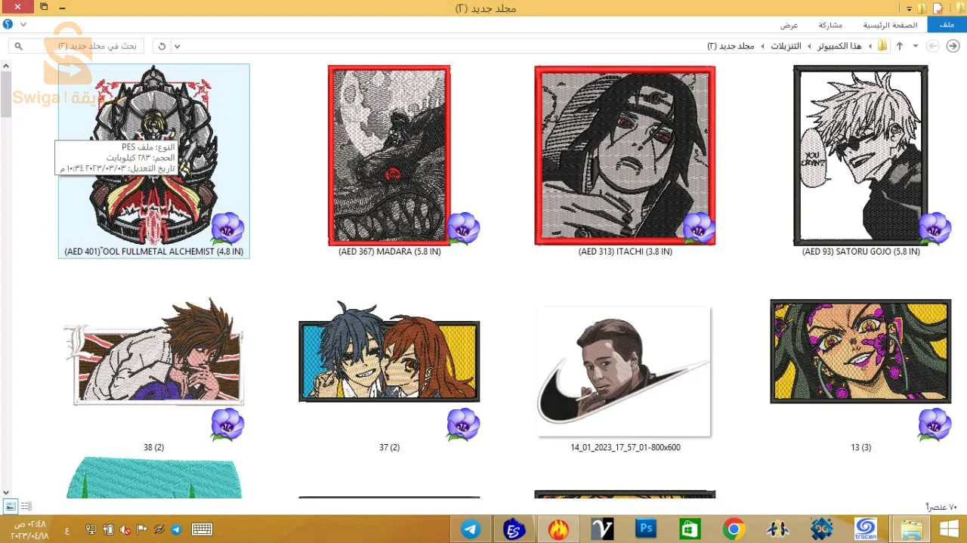Click filename (AED 313) ITACHI (3.8 IN)
This screenshot has height=543, width=967.
[x=625, y=251]
